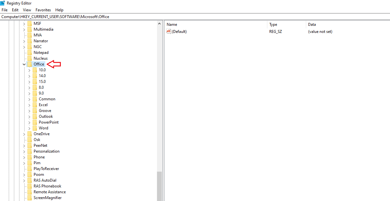Click the Nucleus folder icon
Image resolution: width=390 pixels, height=201 pixels.
point(30,58)
